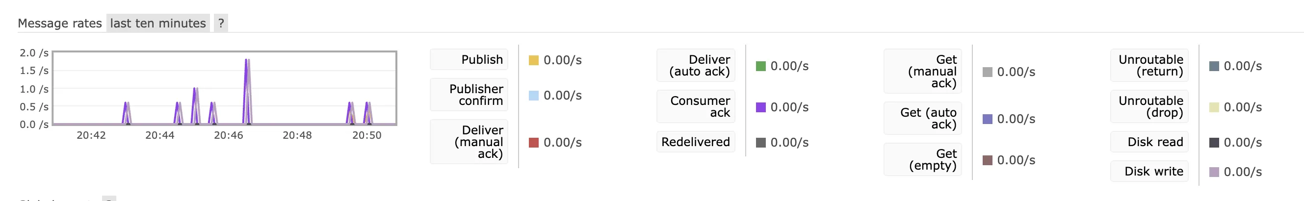Collapse the Message rates section heading
Image resolution: width=1304 pixels, height=201 pixels.
pyautogui.click(x=60, y=24)
